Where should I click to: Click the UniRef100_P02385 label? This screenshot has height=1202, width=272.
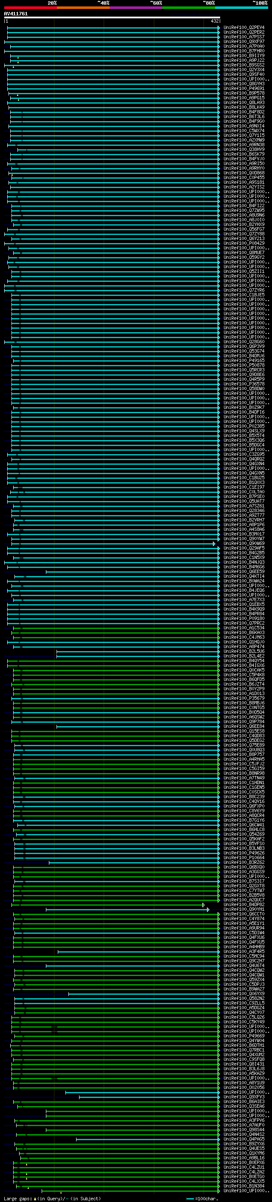coord(244,426)
